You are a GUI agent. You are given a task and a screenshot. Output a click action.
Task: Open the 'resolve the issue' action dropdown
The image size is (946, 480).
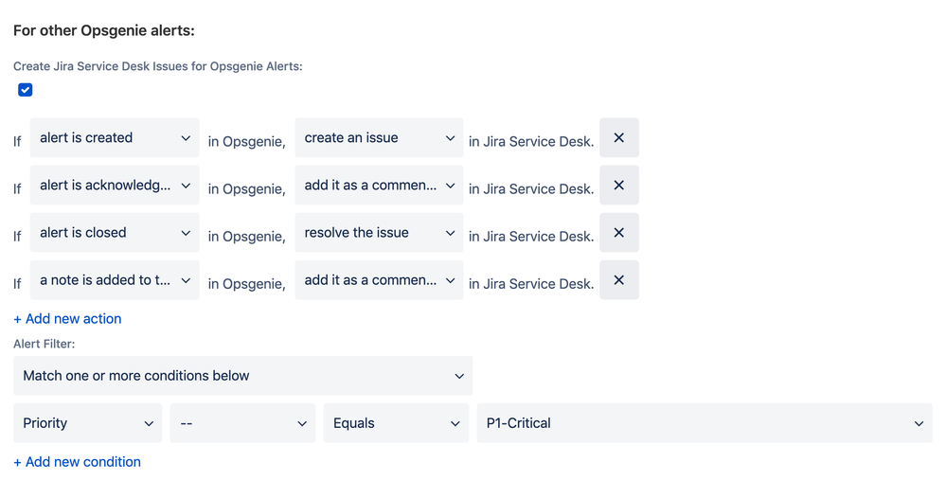379,233
